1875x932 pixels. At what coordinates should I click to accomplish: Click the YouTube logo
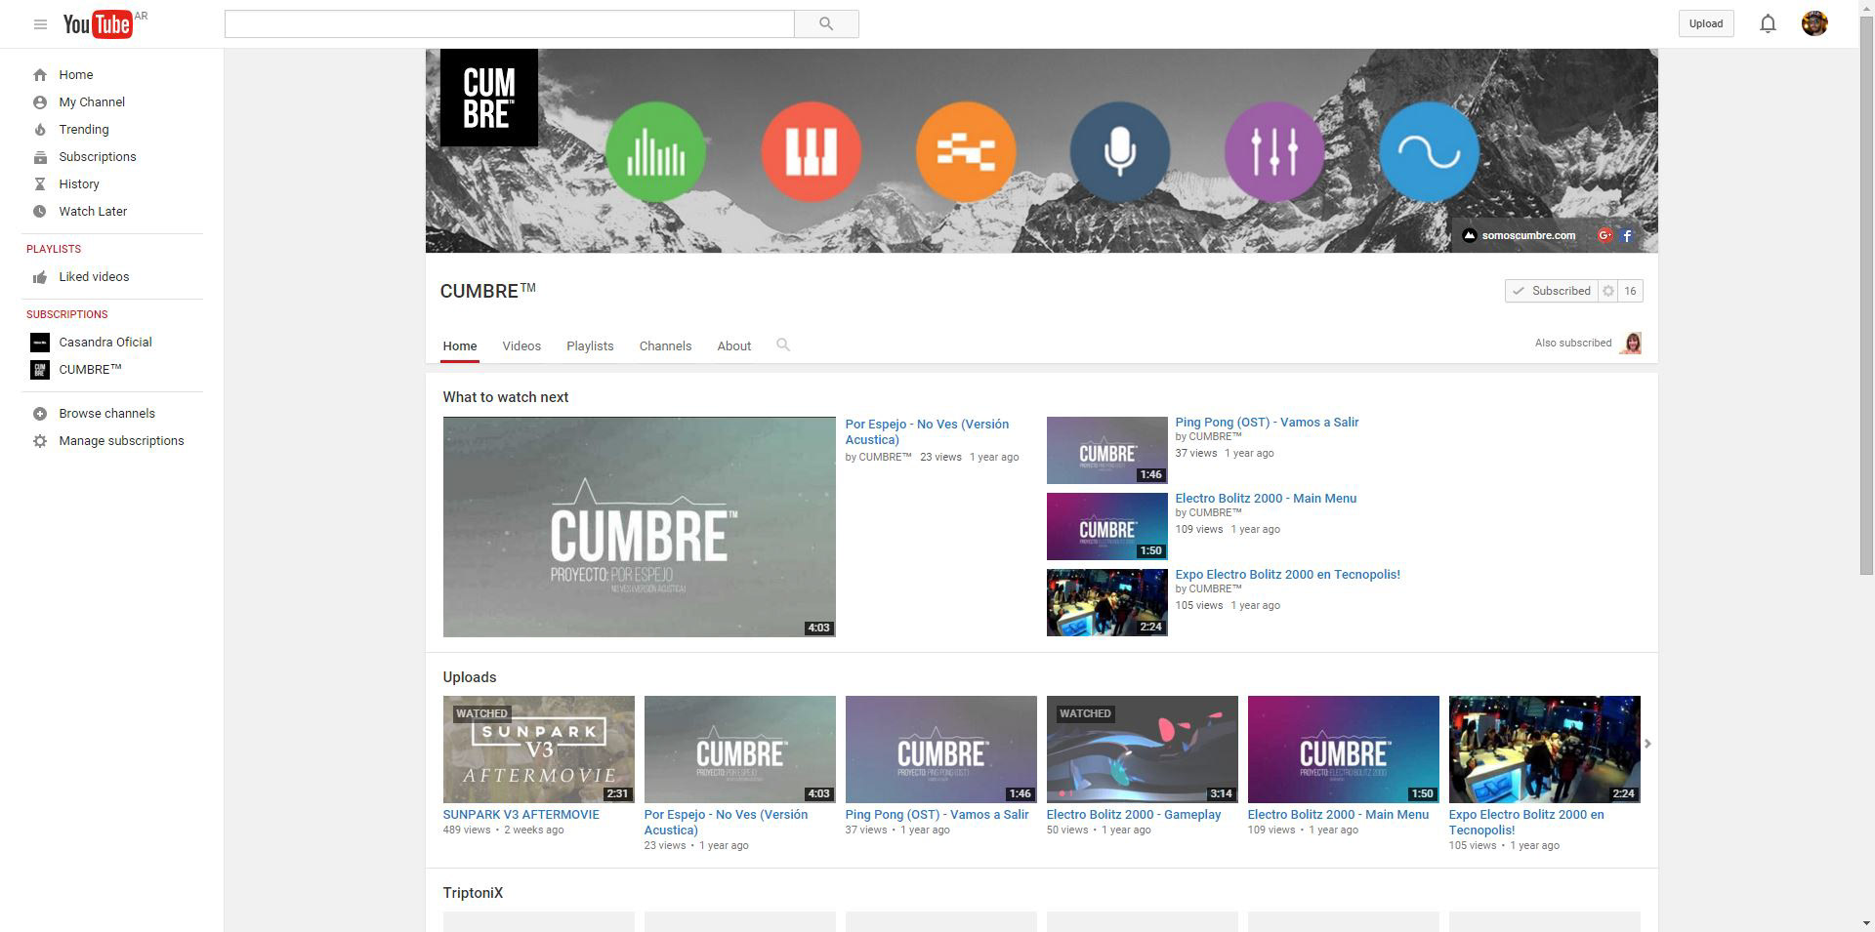[x=98, y=24]
